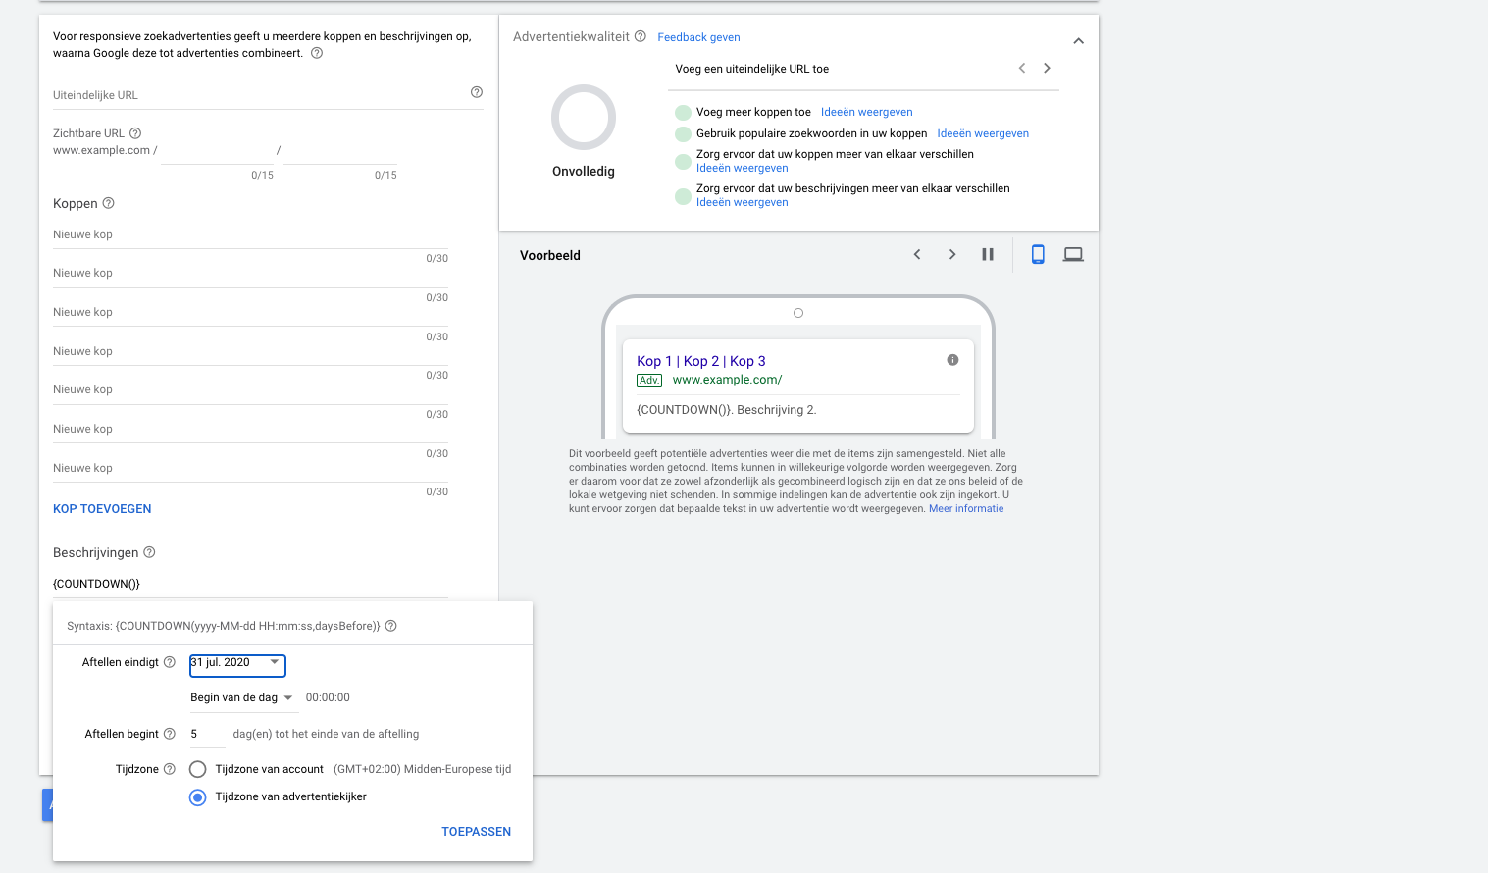Open the Begin van de dag dropdown
The height and width of the screenshot is (873, 1488).
pos(241,697)
